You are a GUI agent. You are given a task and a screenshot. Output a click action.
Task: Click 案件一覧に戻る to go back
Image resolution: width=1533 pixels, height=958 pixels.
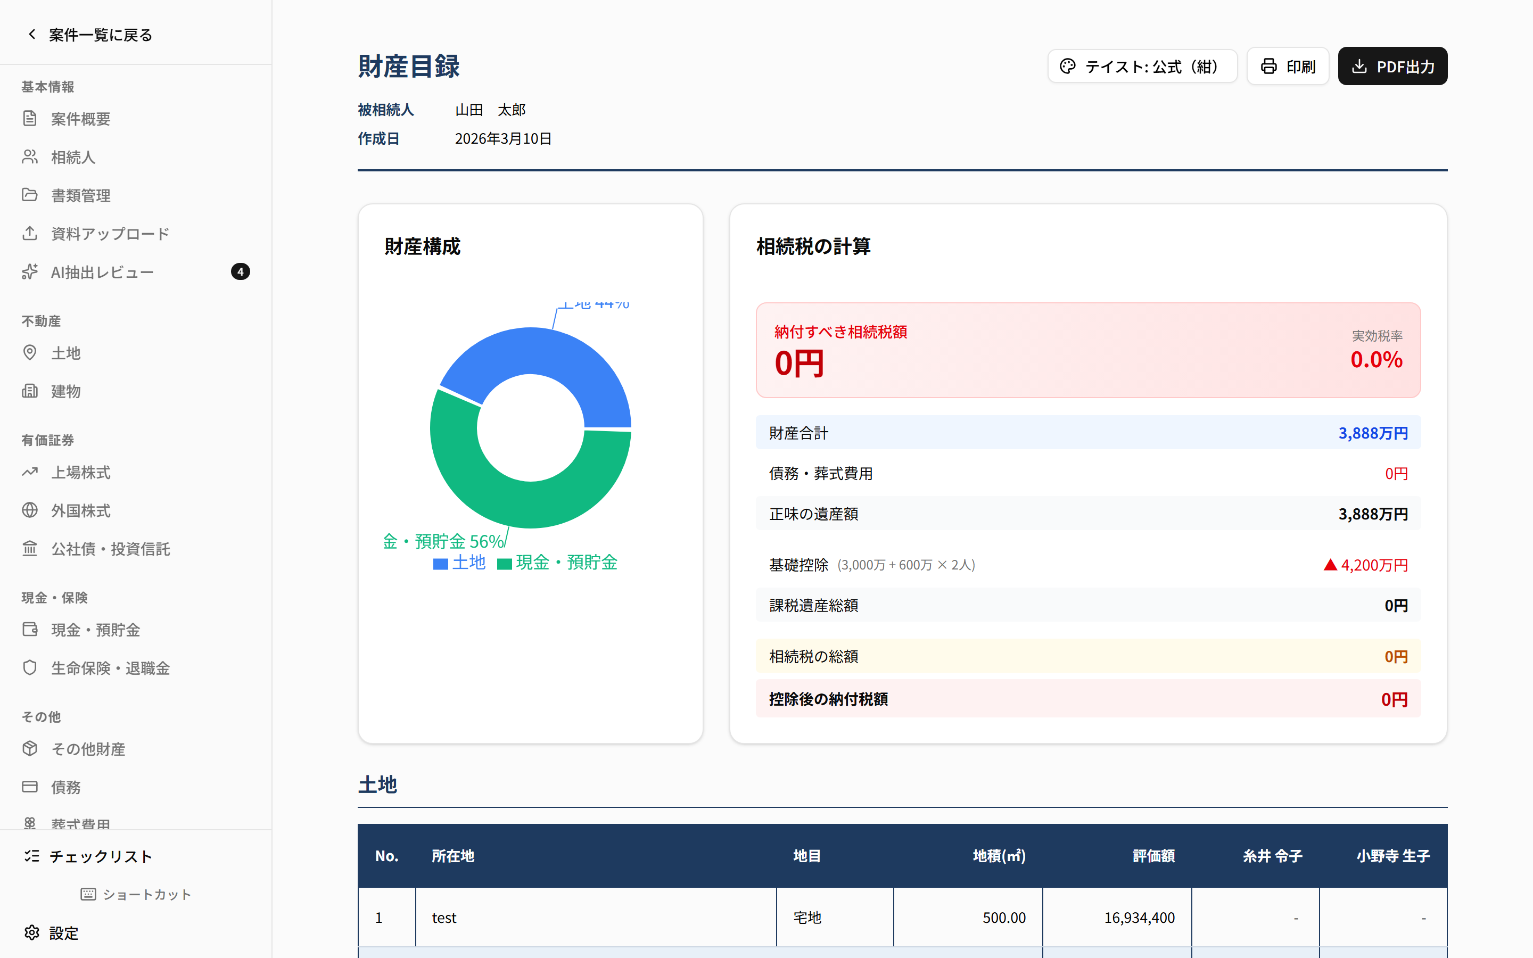(x=89, y=34)
